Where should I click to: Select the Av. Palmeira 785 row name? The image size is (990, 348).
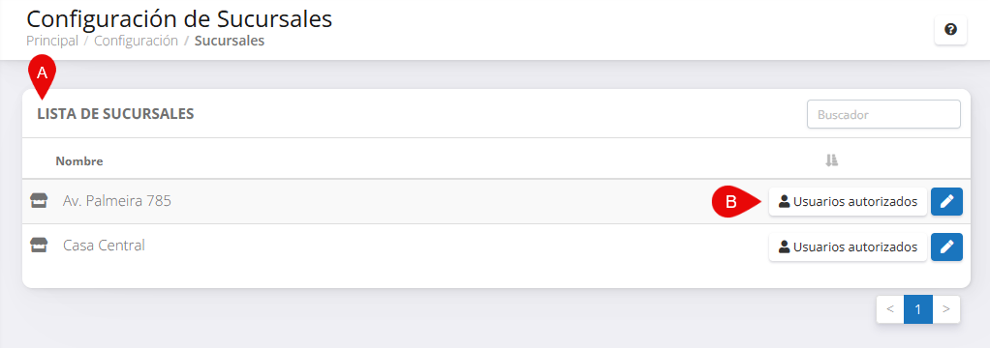pos(117,201)
